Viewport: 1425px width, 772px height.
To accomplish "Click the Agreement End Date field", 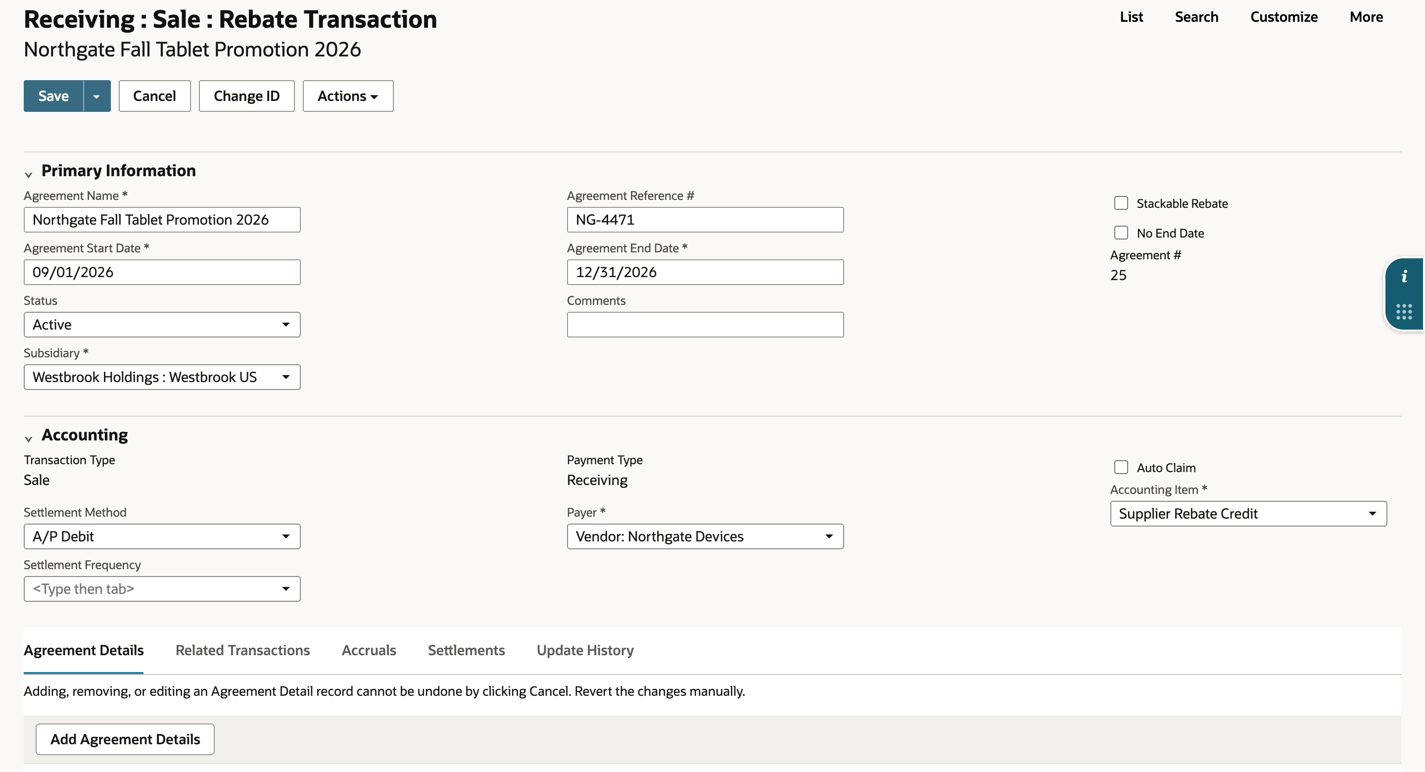I will point(705,273).
